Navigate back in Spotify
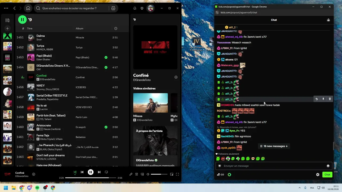The image size is (342, 192). pos(14,8)
